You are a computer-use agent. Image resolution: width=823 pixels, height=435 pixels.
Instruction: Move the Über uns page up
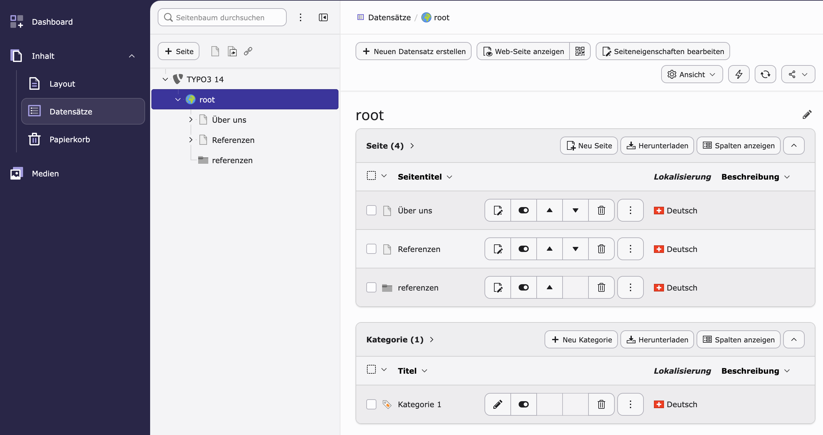pos(550,210)
